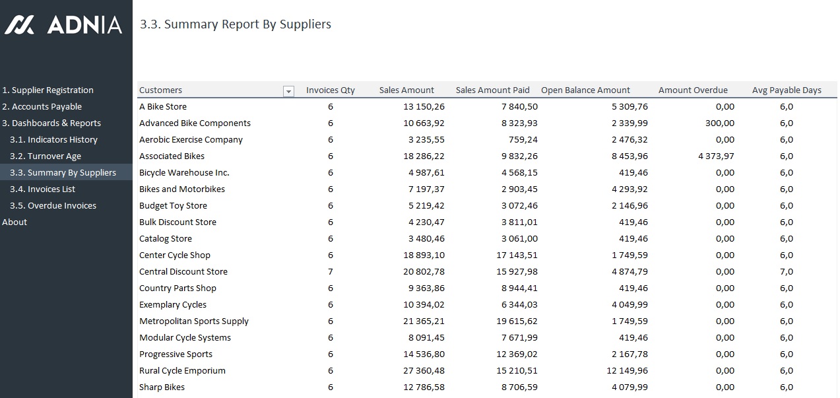Click the ADNIA logo
840x398 pixels.
coord(63,26)
